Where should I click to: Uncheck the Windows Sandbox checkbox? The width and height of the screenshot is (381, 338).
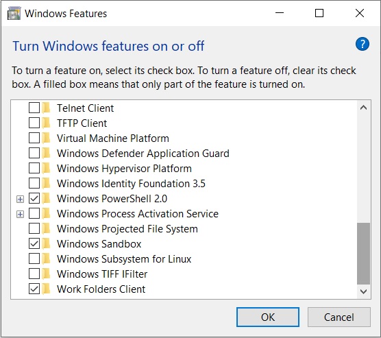pos(34,243)
